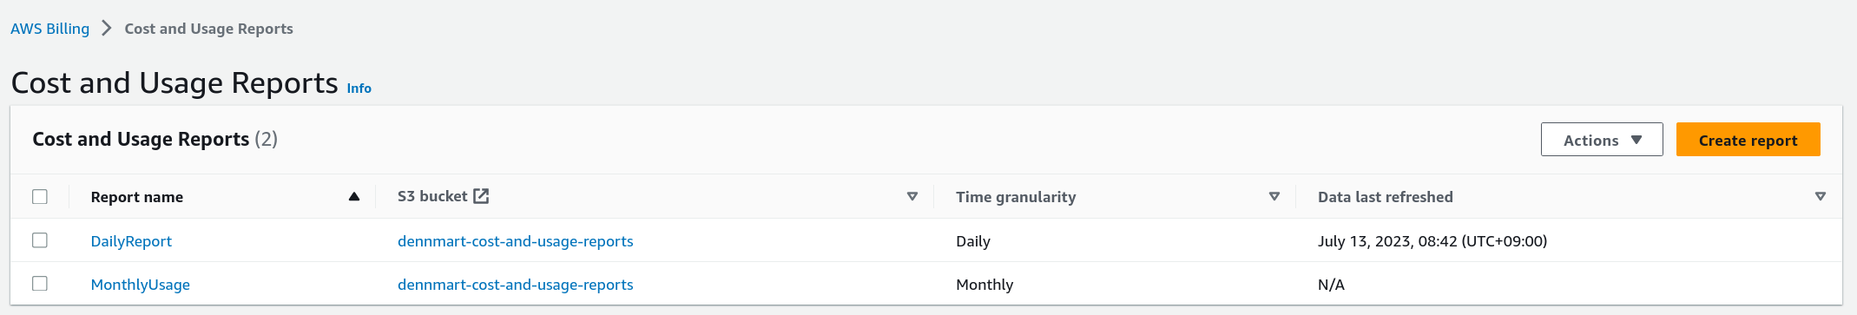Click the Create report button
1857x315 pixels.
(x=1748, y=140)
